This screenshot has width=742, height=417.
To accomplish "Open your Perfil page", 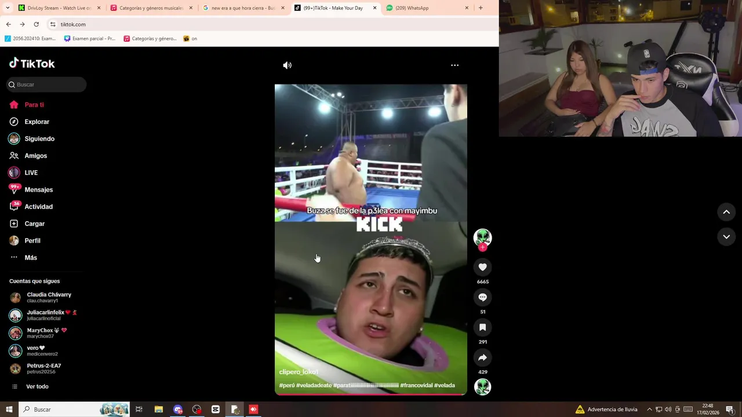I will [x=25, y=240].
